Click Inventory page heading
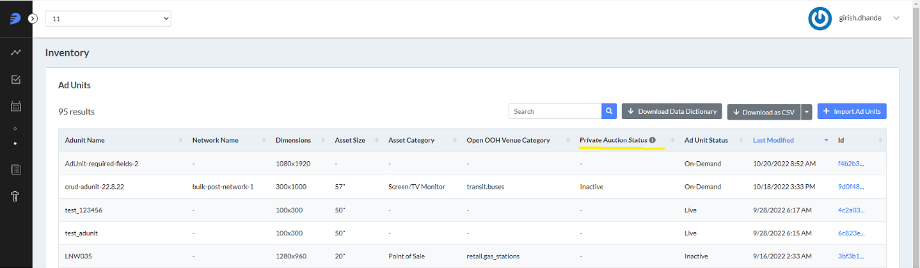This screenshot has width=920, height=268. (x=67, y=53)
